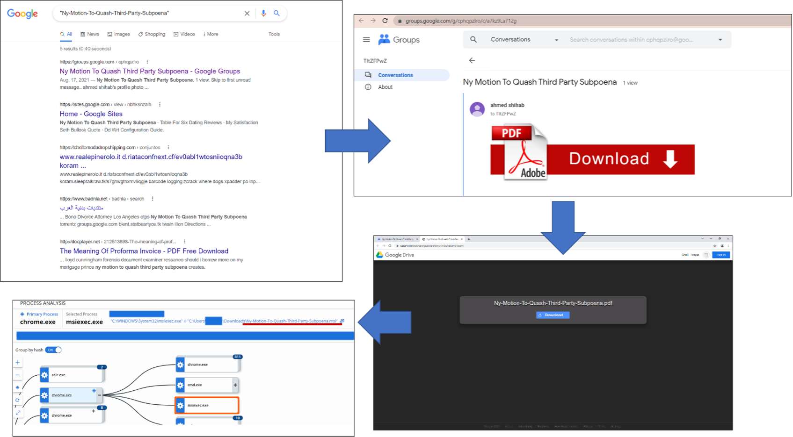The width and height of the screenshot is (793, 437).
Task: Expand process graph to fullscreen
Action: [18, 413]
